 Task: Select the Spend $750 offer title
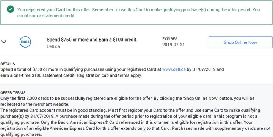[x=92, y=40]
